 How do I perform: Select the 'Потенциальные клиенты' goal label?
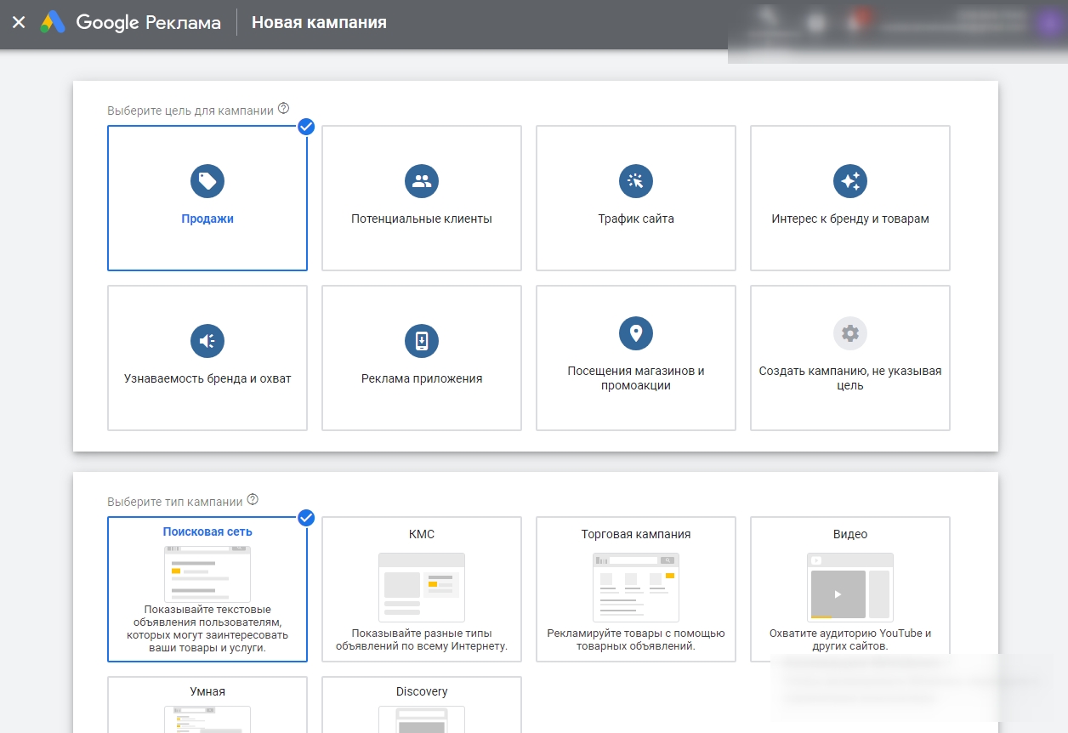(x=422, y=219)
